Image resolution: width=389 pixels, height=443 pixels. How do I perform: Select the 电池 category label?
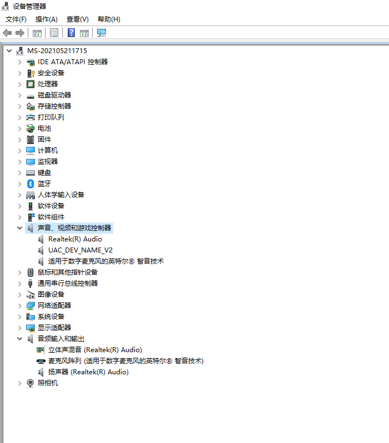44,128
